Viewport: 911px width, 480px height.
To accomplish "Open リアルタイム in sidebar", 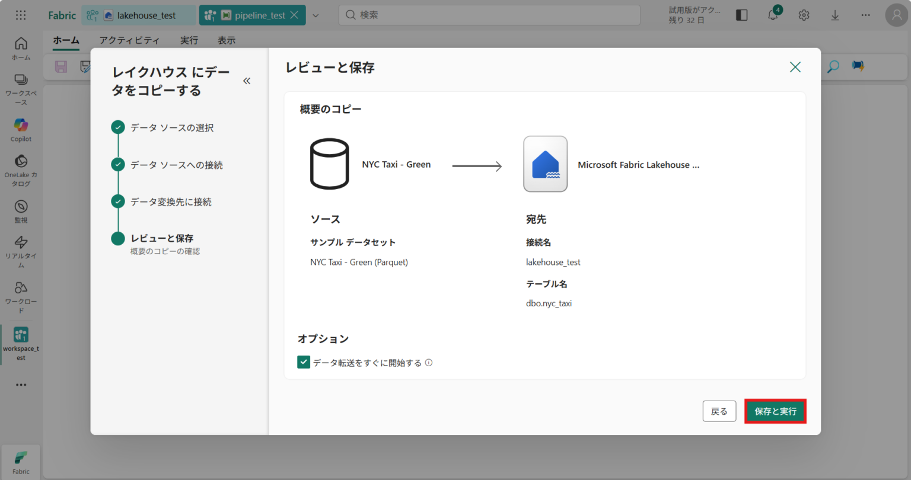I will (x=21, y=251).
